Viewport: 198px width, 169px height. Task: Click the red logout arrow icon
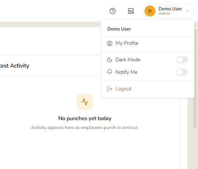tap(110, 89)
